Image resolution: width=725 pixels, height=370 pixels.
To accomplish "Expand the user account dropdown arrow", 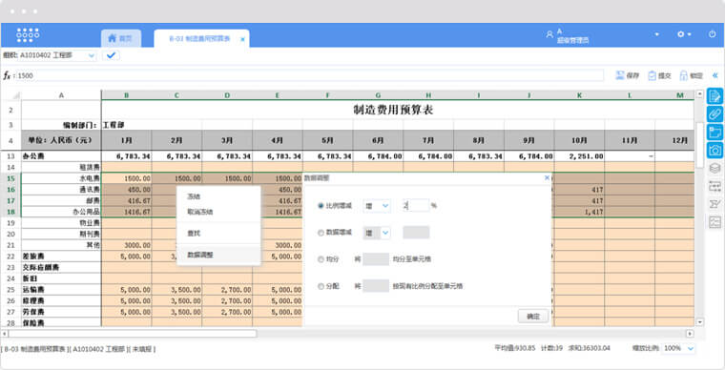I will (656, 34).
